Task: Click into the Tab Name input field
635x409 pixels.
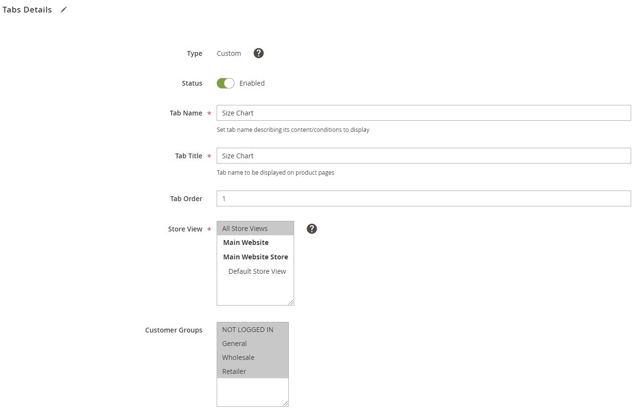Action: [424, 113]
